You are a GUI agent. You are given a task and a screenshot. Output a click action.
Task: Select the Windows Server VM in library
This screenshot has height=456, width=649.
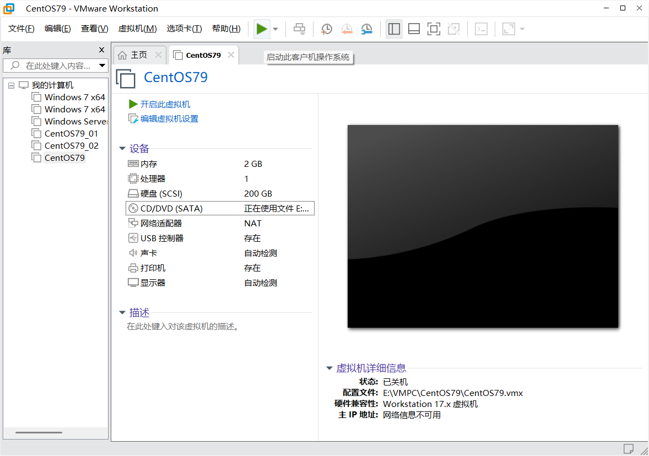(x=75, y=121)
